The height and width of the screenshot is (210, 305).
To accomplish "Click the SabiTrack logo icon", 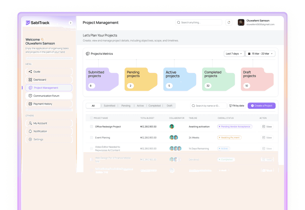I will point(28,23).
